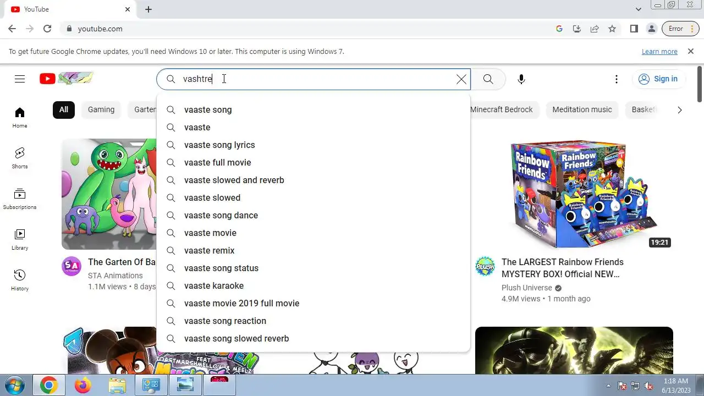Go to Home in sidebar
The height and width of the screenshot is (396, 704).
point(20,118)
